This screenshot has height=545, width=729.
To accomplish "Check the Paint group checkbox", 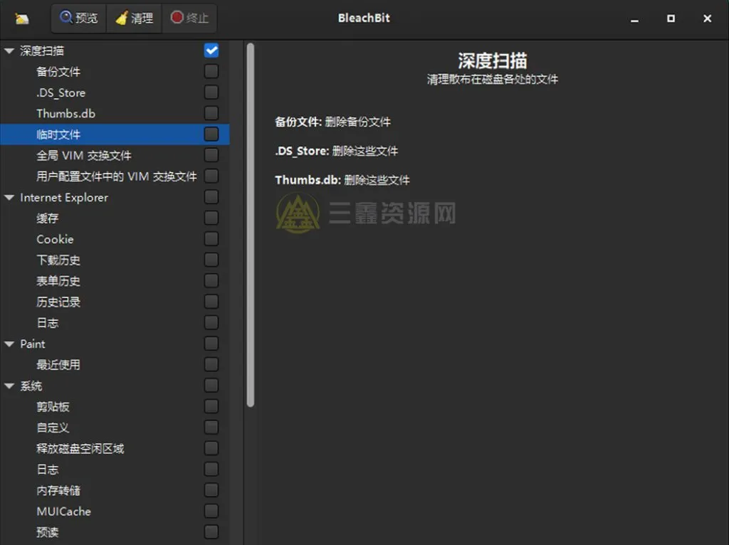I will 211,344.
